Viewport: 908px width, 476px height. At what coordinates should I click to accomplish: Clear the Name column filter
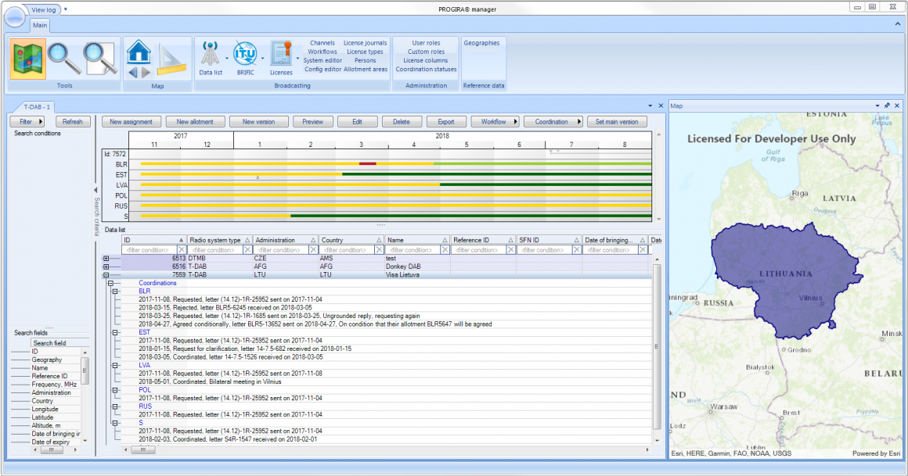(x=445, y=250)
